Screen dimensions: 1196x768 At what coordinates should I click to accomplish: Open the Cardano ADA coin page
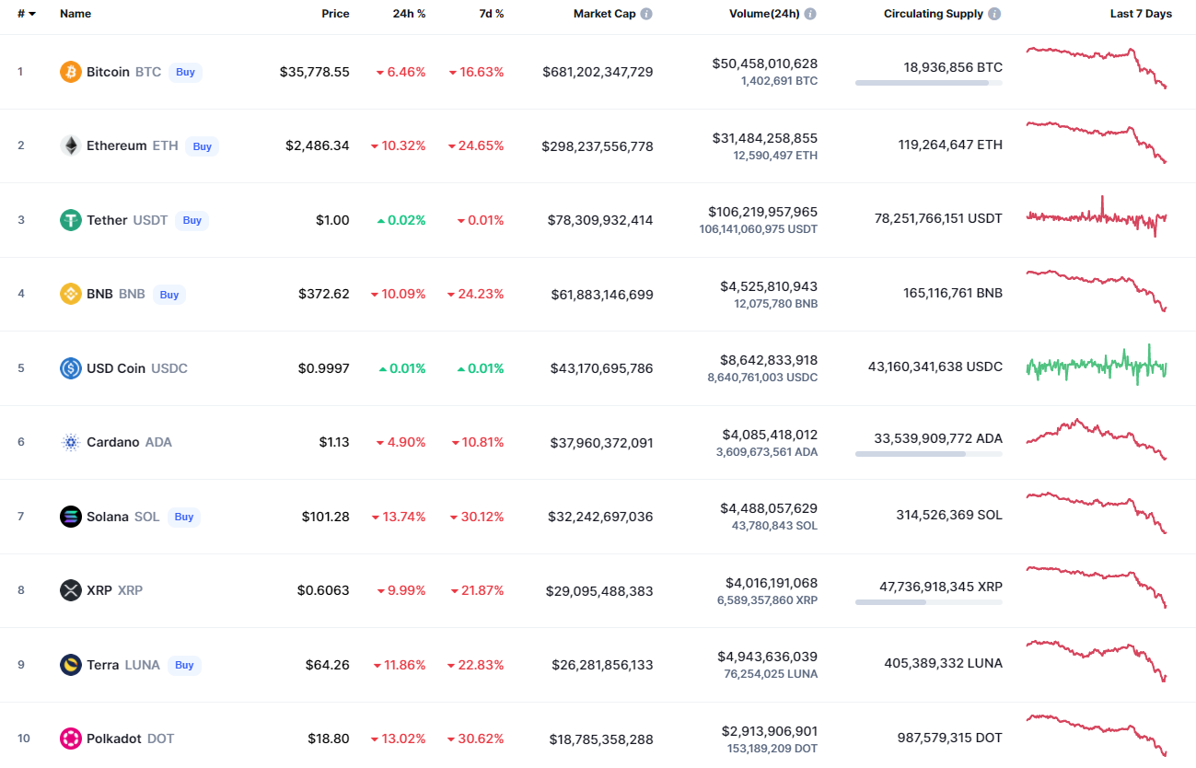[112, 442]
